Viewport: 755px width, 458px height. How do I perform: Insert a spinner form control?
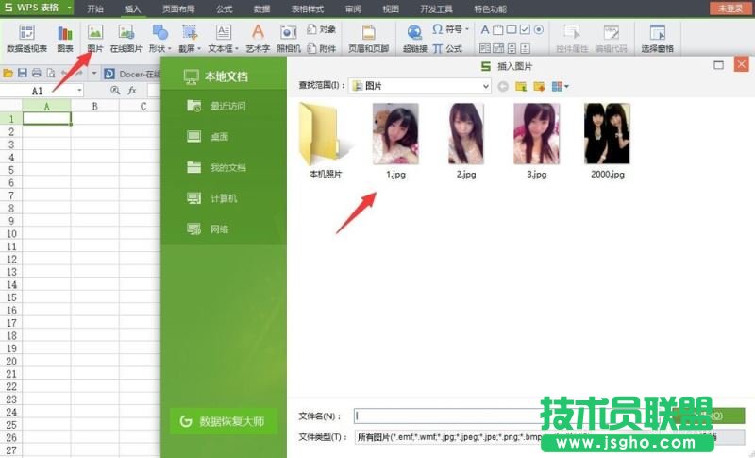pyautogui.click(x=512, y=48)
